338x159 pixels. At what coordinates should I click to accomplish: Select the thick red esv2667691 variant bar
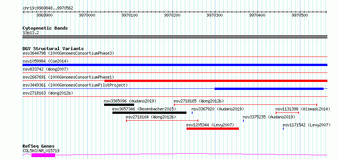(x=216, y=81)
